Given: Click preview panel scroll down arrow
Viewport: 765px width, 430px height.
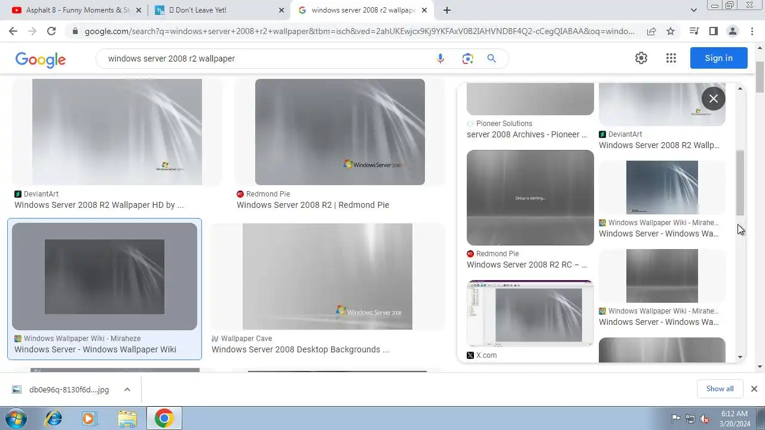Looking at the screenshot, I should (x=740, y=357).
